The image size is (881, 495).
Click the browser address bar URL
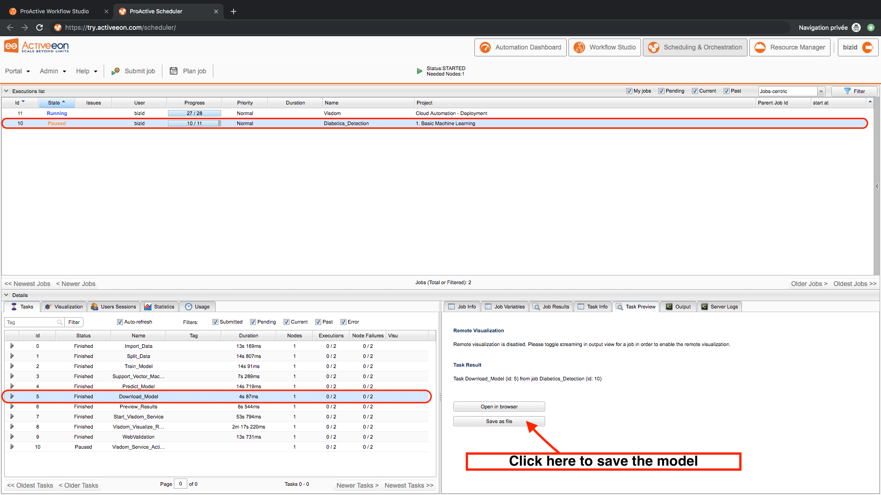(x=120, y=27)
